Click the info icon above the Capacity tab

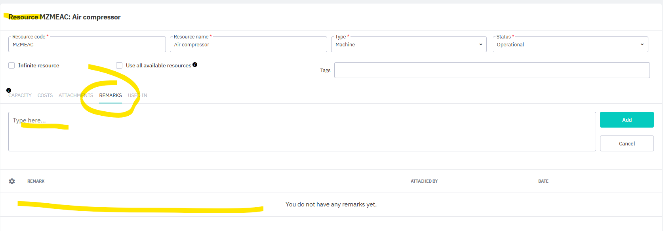[9, 90]
